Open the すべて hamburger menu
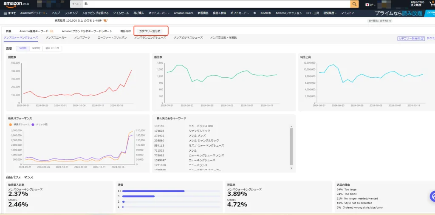This screenshot has width=435, height=215. pos(10,13)
